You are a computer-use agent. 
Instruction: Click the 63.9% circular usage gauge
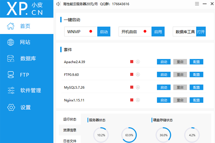(x=129, y=135)
